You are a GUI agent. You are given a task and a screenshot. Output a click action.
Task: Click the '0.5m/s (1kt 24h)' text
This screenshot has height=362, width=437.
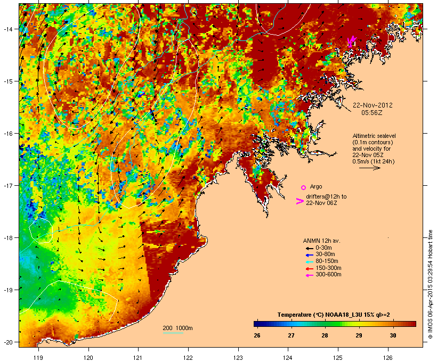click(374, 161)
